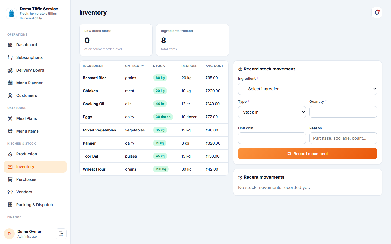Open Vendors section

coord(35,192)
